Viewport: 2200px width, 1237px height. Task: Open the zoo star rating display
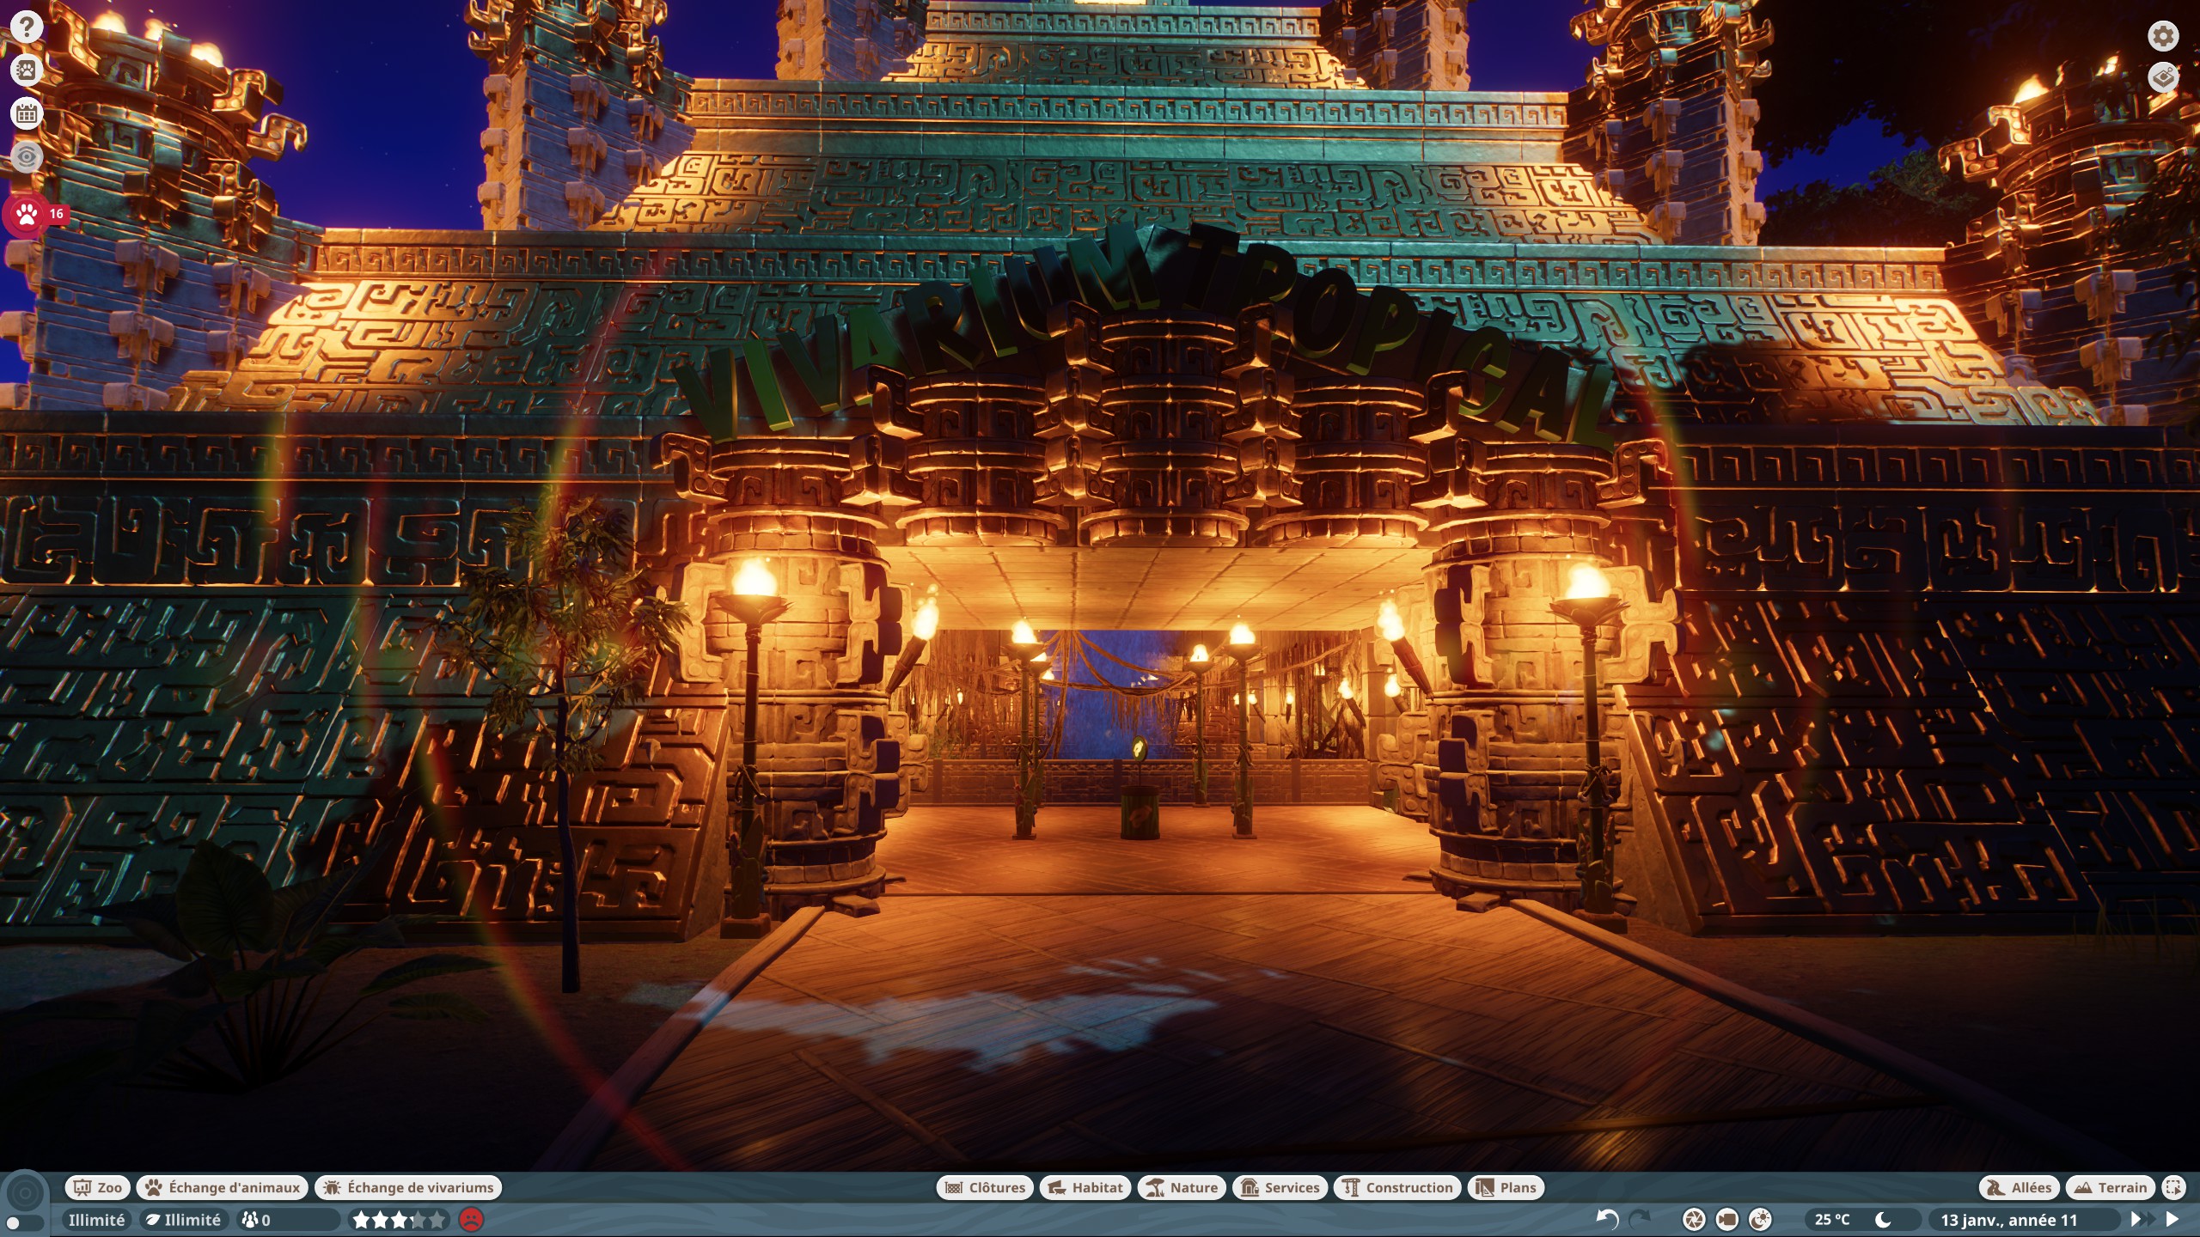coord(400,1220)
